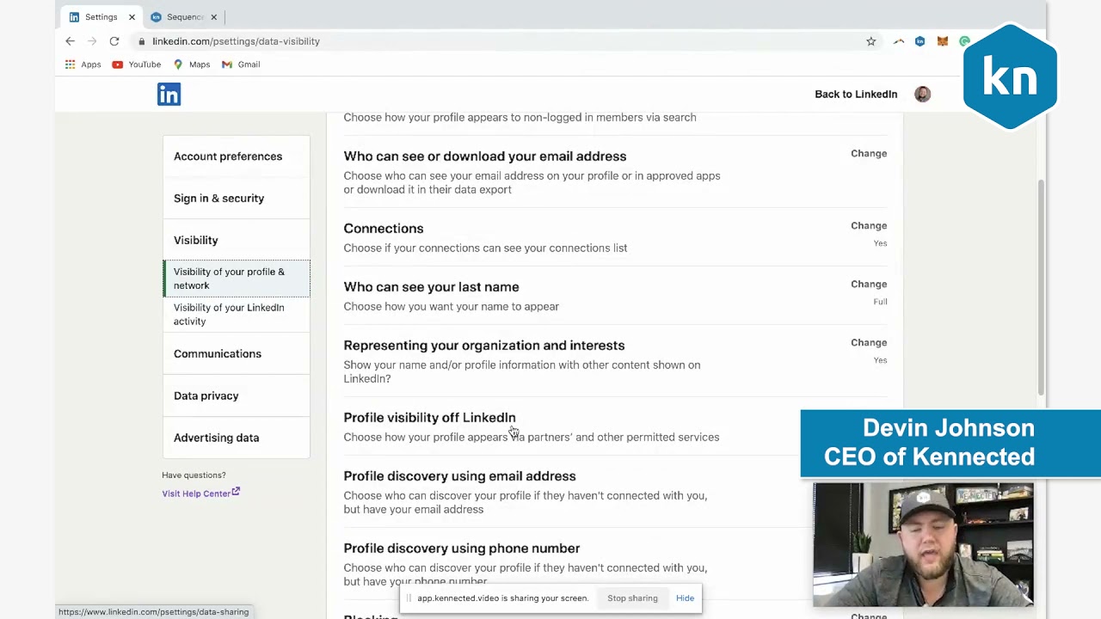The height and width of the screenshot is (619, 1101).
Task: Click the site lock icon in the address bar
Action: 141,41
